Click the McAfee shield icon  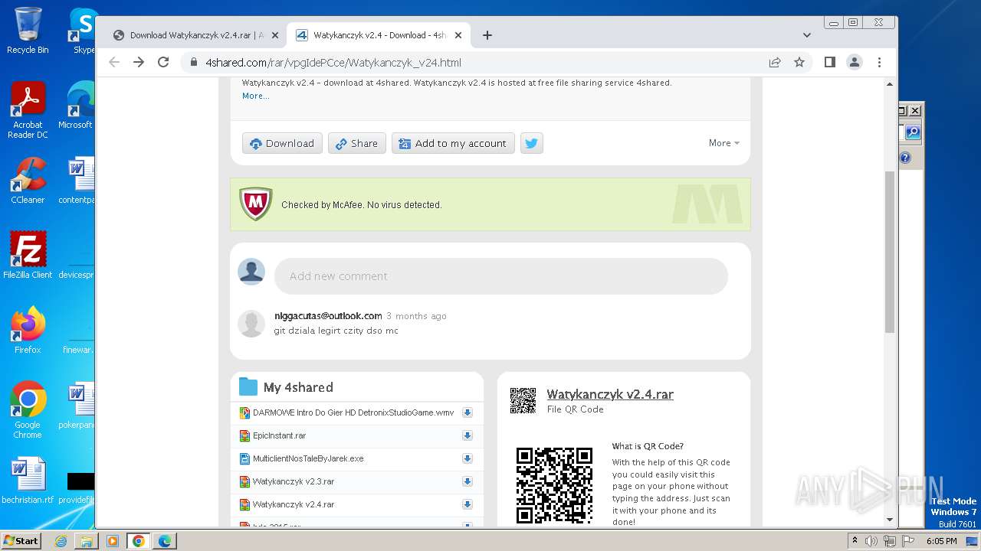(256, 204)
